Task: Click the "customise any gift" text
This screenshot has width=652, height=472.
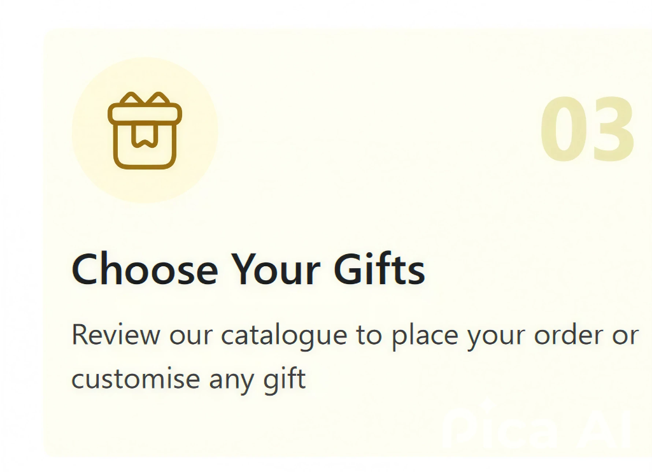Action: pyautogui.click(x=188, y=379)
